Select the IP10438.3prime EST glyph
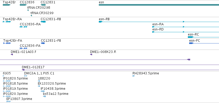 click(43, 91)
